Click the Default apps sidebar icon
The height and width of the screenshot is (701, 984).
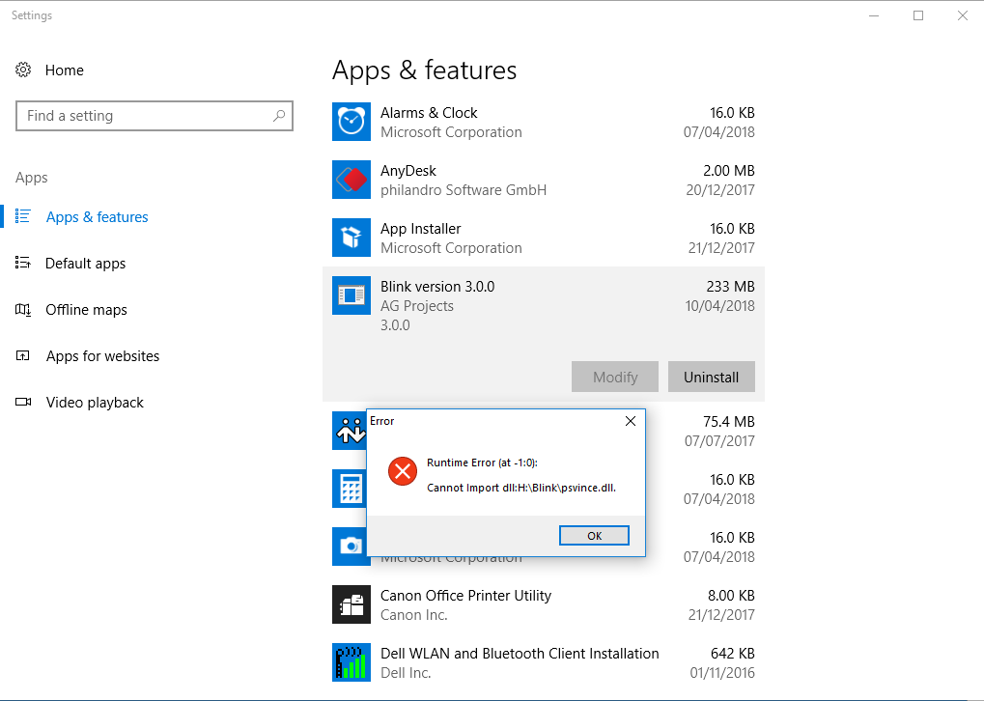point(22,263)
